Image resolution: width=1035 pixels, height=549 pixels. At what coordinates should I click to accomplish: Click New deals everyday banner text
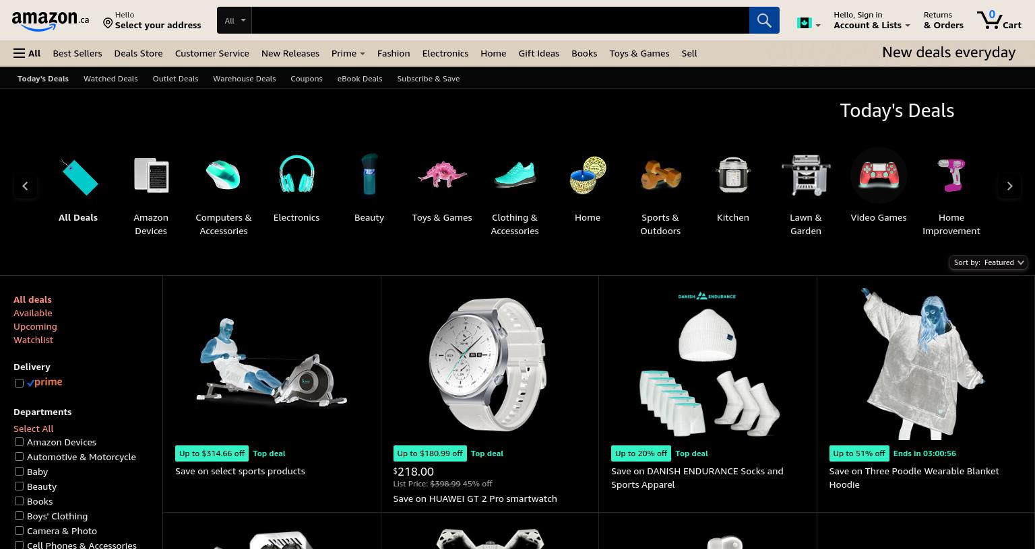949,52
